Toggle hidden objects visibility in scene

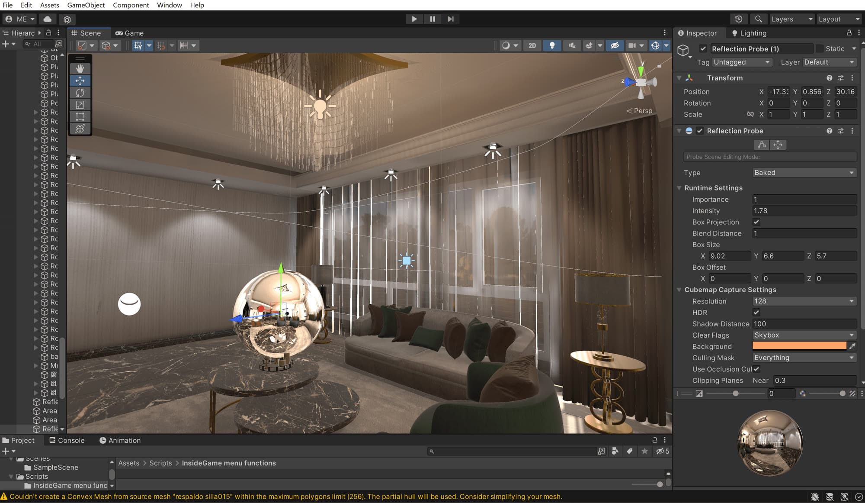pos(615,45)
